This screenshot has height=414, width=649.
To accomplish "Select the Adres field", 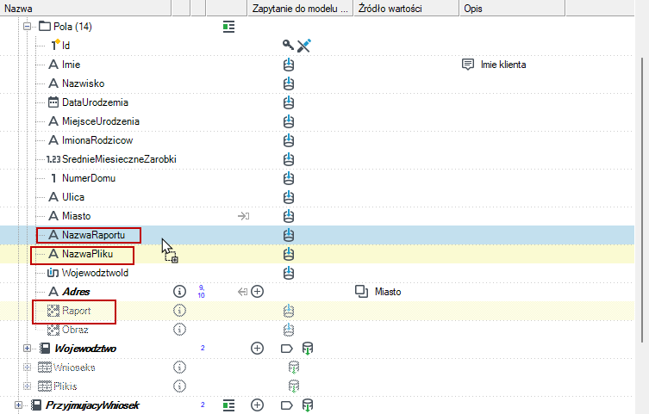I will pos(76,292).
